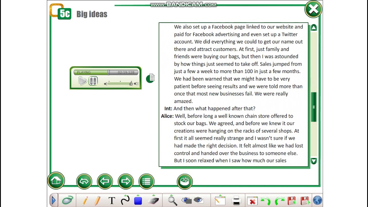Click the printer icon
368x207 pixels.
pos(236,200)
